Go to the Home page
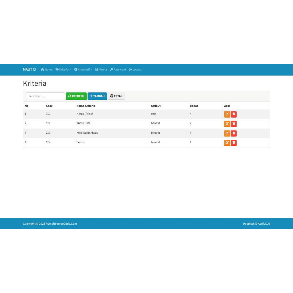Image resolution: width=293 pixels, height=293 pixels. [x=47, y=70]
